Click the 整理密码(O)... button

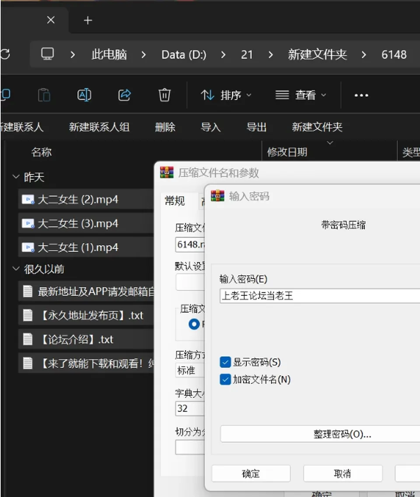pyautogui.click(x=320, y=434)
